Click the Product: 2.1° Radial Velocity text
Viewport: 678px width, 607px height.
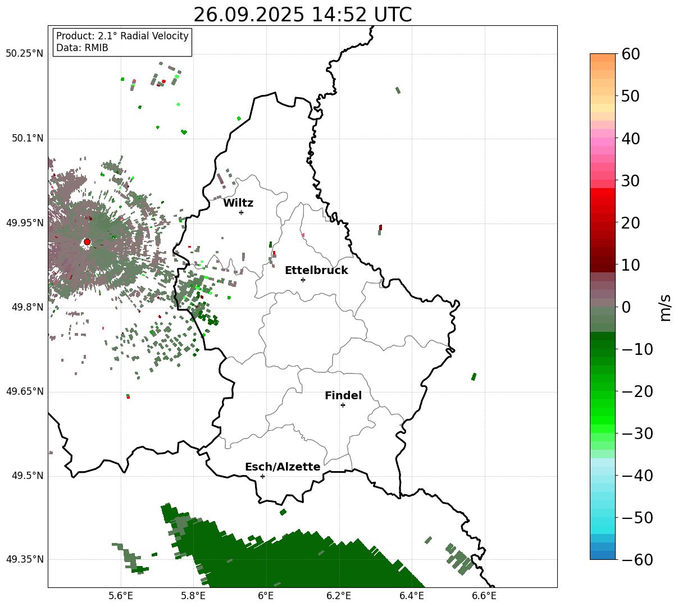coord(122,36)
